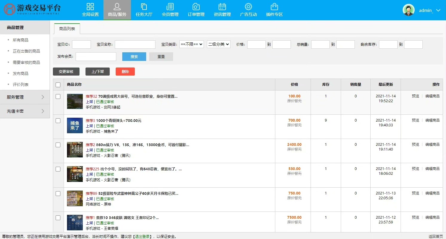Open the 全局设置 global settings icon
The width and height of the screenshot is (446, 239).
[90, 7]
